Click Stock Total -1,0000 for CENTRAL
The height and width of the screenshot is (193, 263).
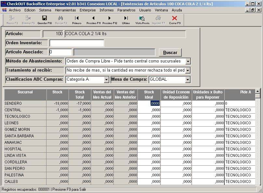pos(80,110)
